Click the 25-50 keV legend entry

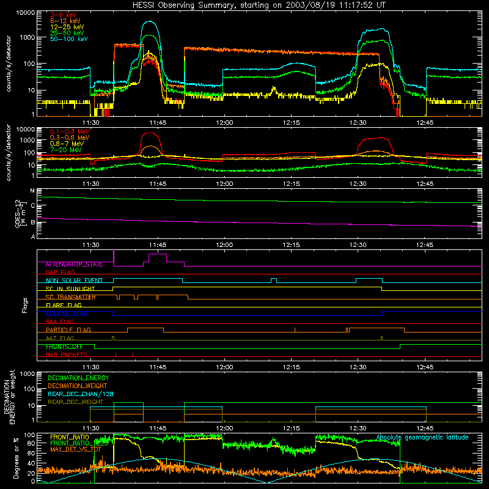coord(67,33)
